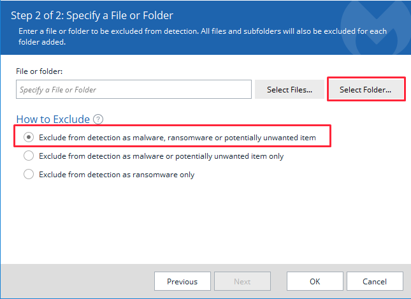Screen dimensions: 411x299
Task: Click the 'File or folder:' label
Action: click(x=40, y=71)
